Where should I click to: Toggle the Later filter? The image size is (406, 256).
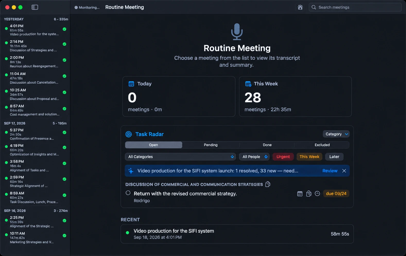334,157
